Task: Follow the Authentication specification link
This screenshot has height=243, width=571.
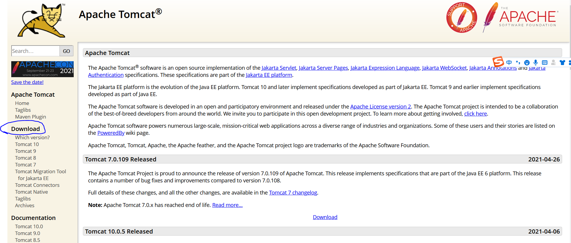Action: 106,75
